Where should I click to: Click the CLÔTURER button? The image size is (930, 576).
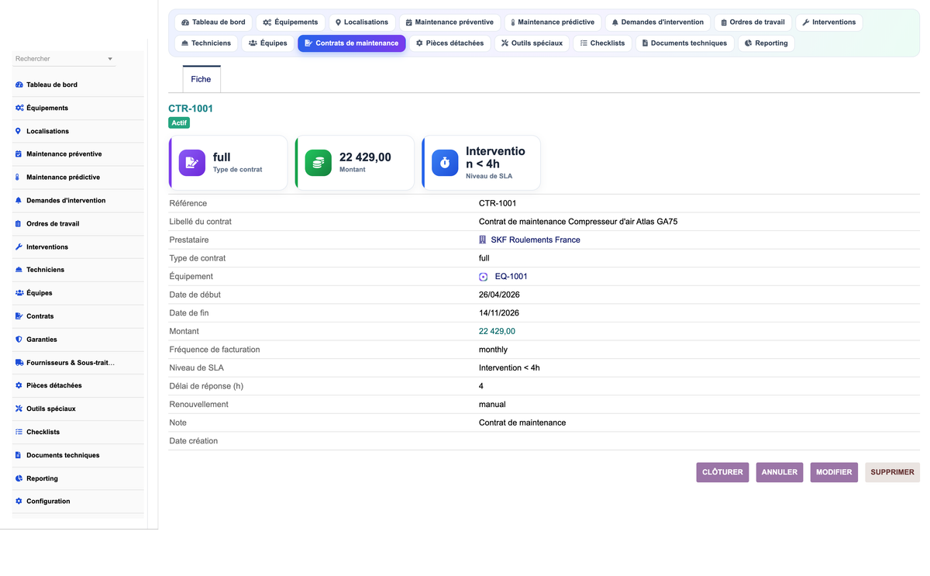coord(722,472)
